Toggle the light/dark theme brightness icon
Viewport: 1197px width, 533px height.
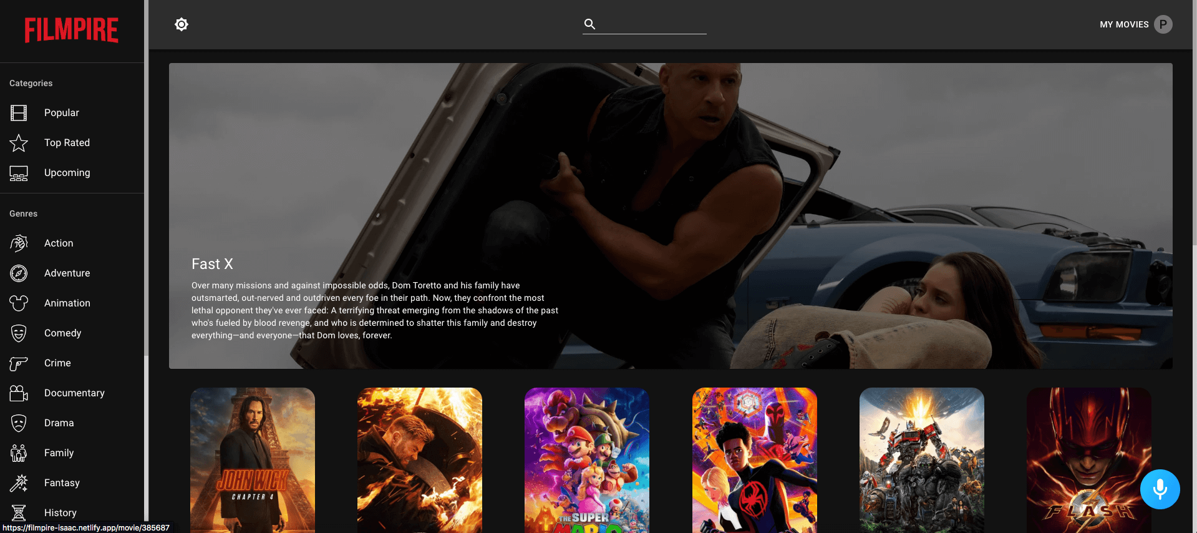point(182,24)
